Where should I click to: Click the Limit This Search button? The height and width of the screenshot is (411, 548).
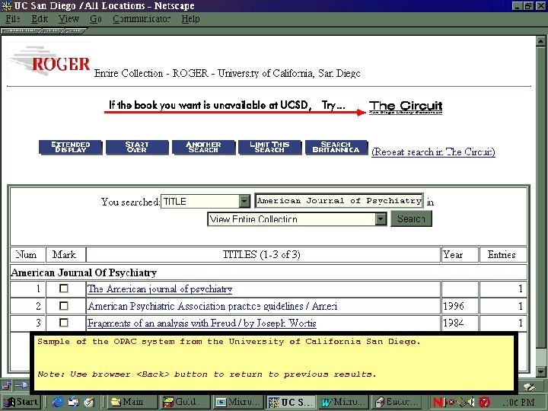269,147
